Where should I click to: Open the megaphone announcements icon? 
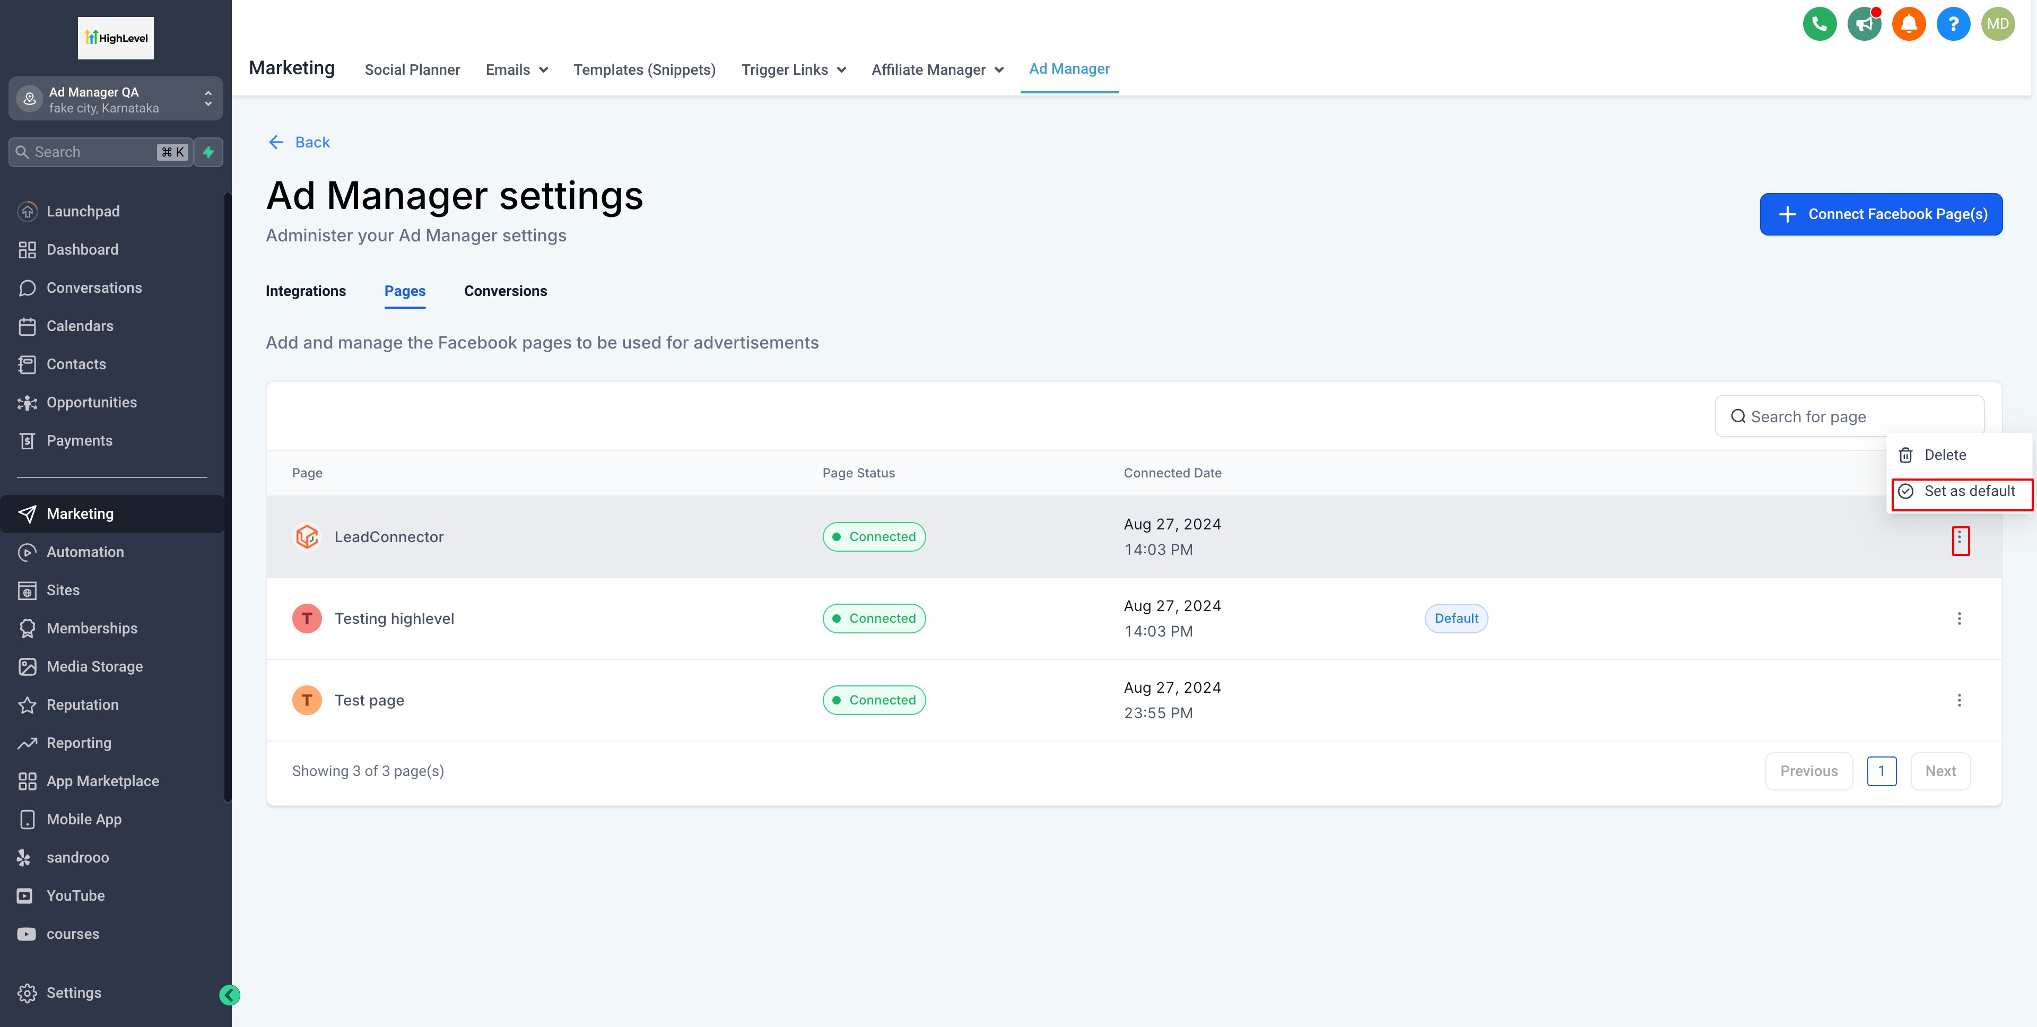point(1864,24)
